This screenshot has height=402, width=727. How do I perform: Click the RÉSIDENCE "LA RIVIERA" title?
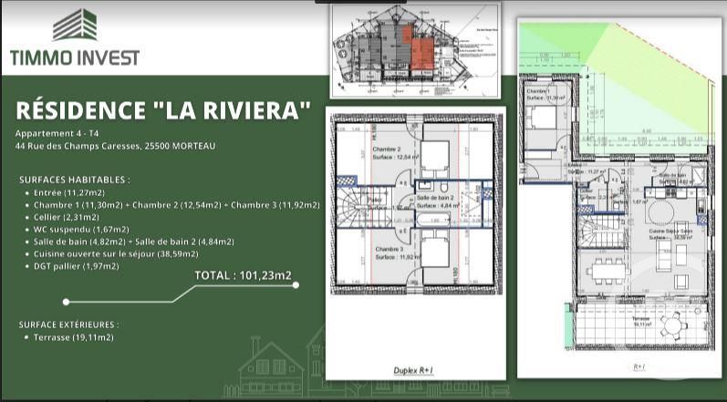[x=163, y=111]
